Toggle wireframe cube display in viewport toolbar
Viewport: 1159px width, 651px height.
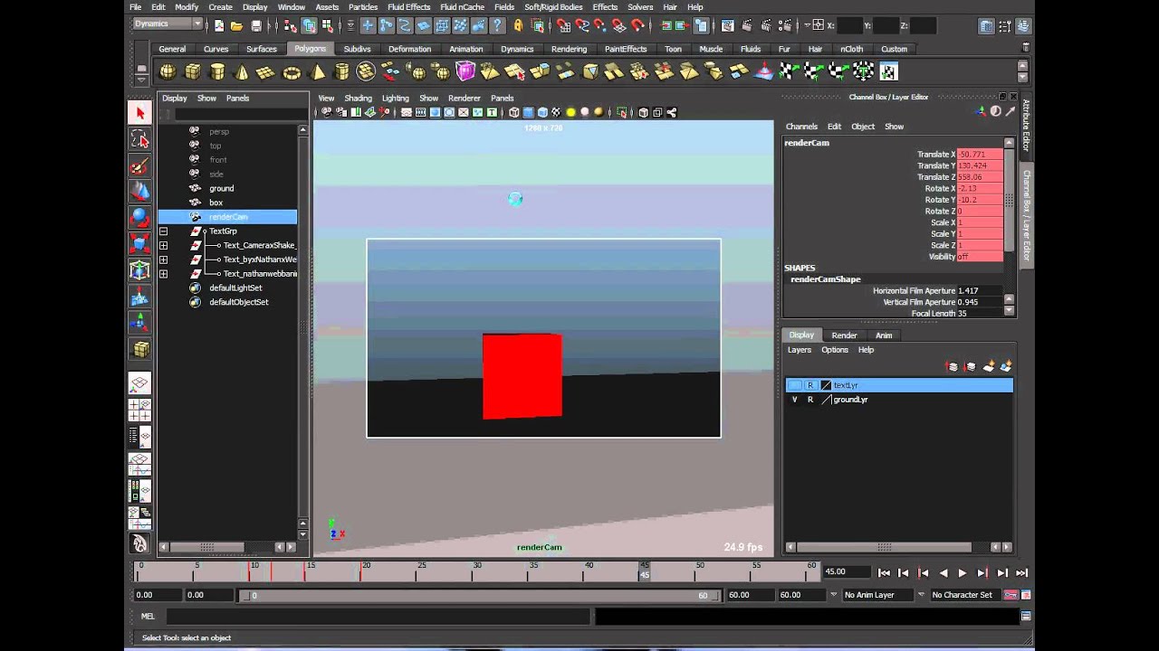pos(514,112)
